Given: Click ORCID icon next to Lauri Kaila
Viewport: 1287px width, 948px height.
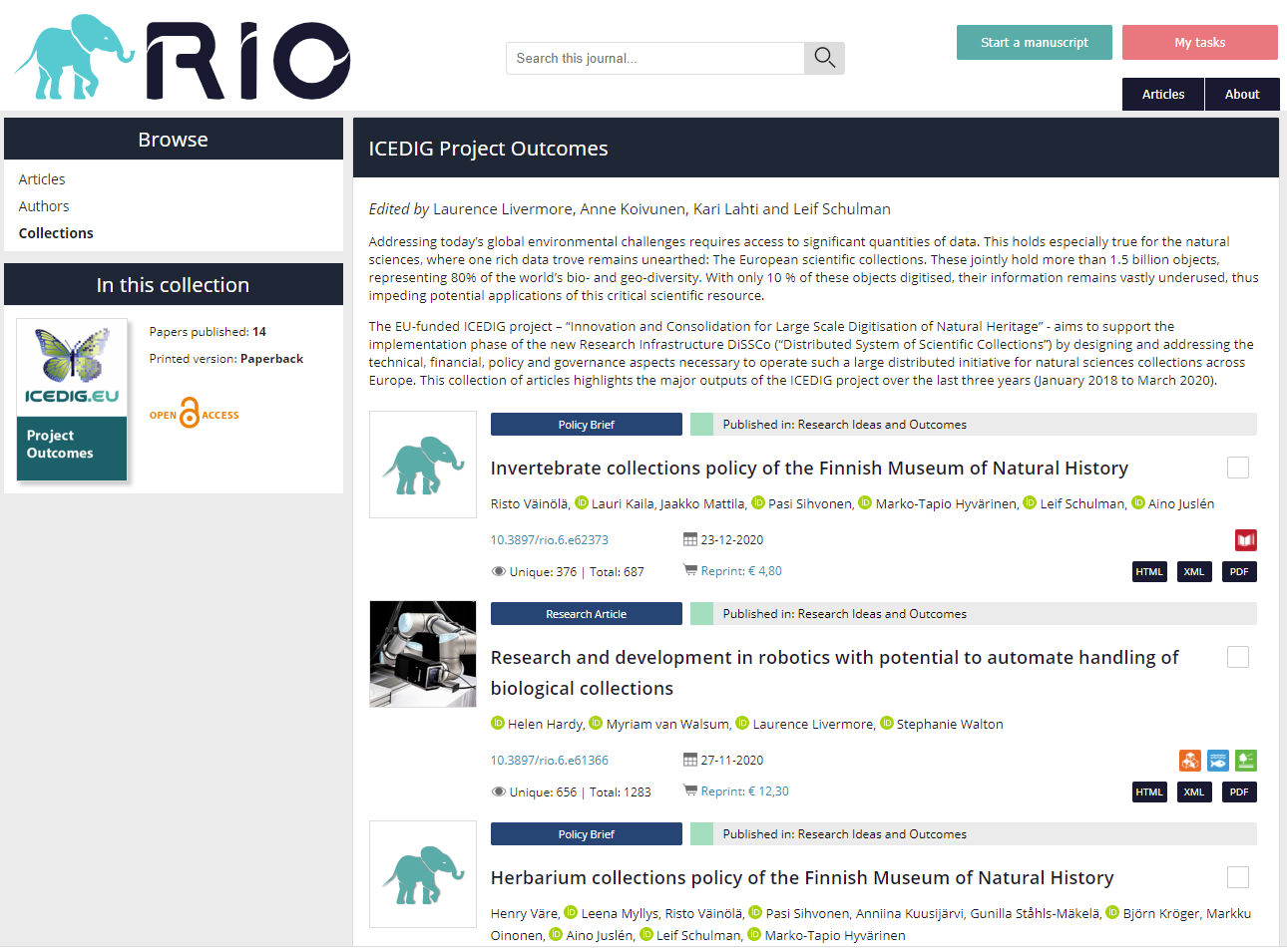Looking at the screenshot, I should pos(582,502).
